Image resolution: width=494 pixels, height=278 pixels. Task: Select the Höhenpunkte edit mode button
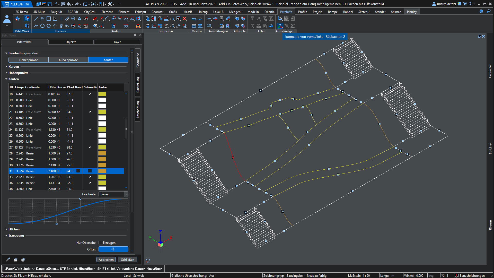click(x=29, y=60)
